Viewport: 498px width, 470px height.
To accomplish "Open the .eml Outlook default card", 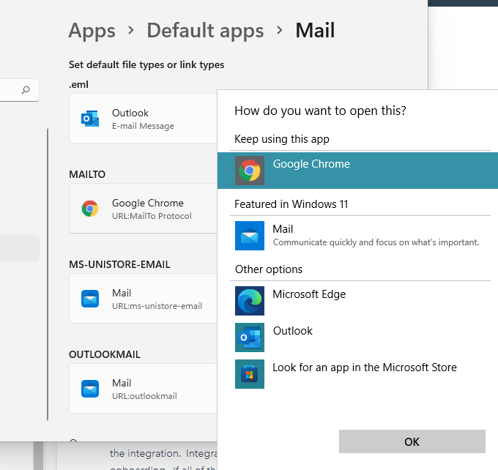I will point(144,119).
